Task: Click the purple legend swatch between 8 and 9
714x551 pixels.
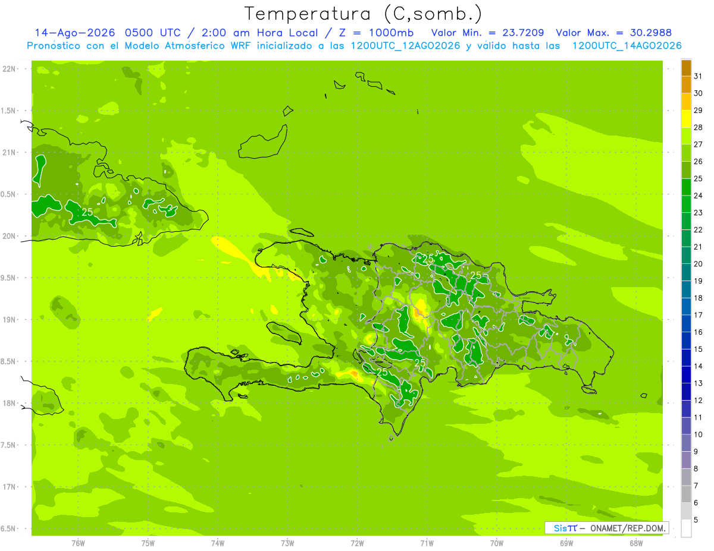Action: 686,461
